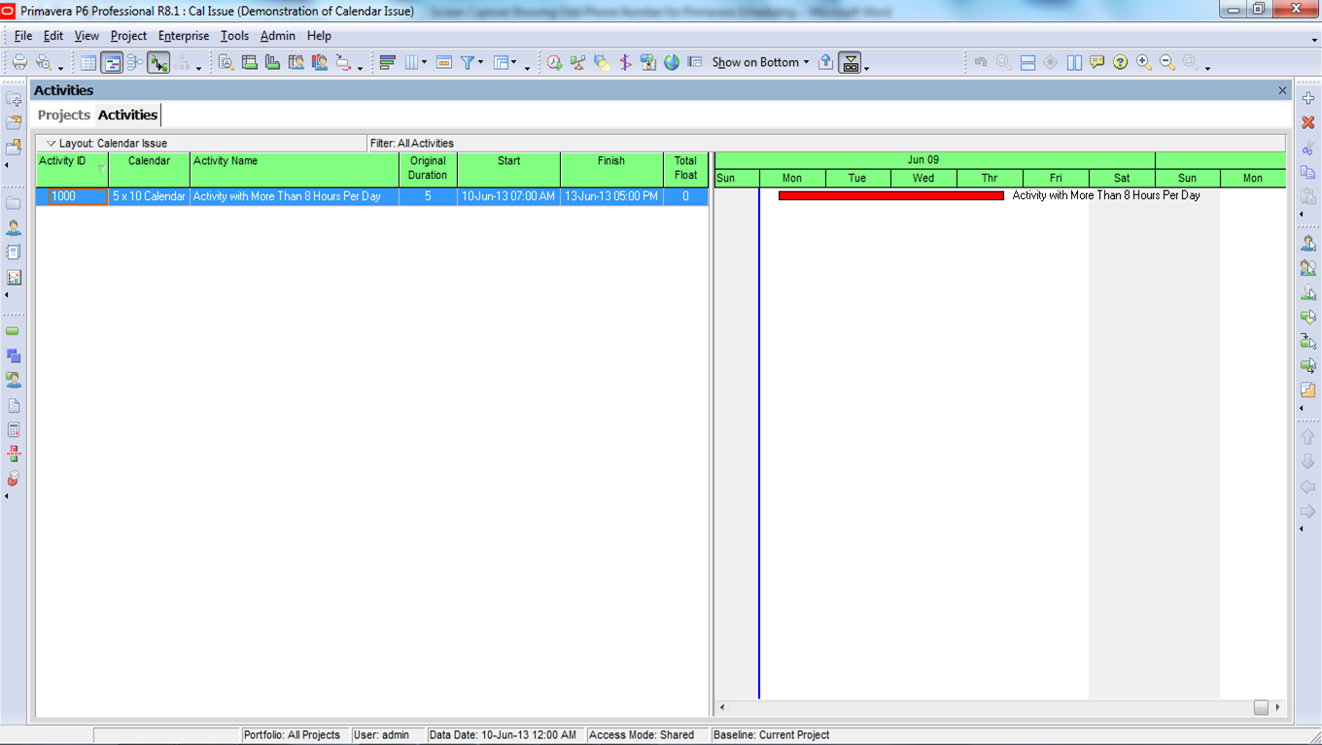Click the Group and Sort icon
Viewport: 1322px width, 745px height.
(502, 62)
